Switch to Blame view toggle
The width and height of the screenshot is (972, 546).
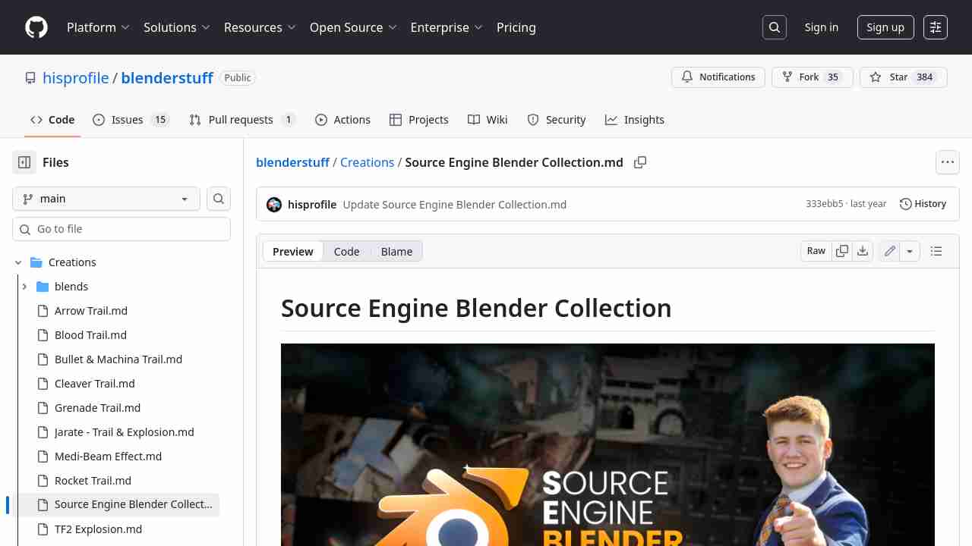pos(396,252)
